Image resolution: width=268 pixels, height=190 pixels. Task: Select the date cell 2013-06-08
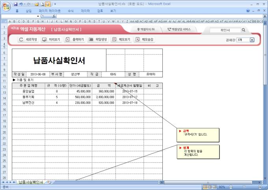pos(38,74)
